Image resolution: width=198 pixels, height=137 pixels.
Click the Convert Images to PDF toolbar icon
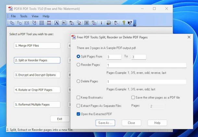tap(71, 23)
